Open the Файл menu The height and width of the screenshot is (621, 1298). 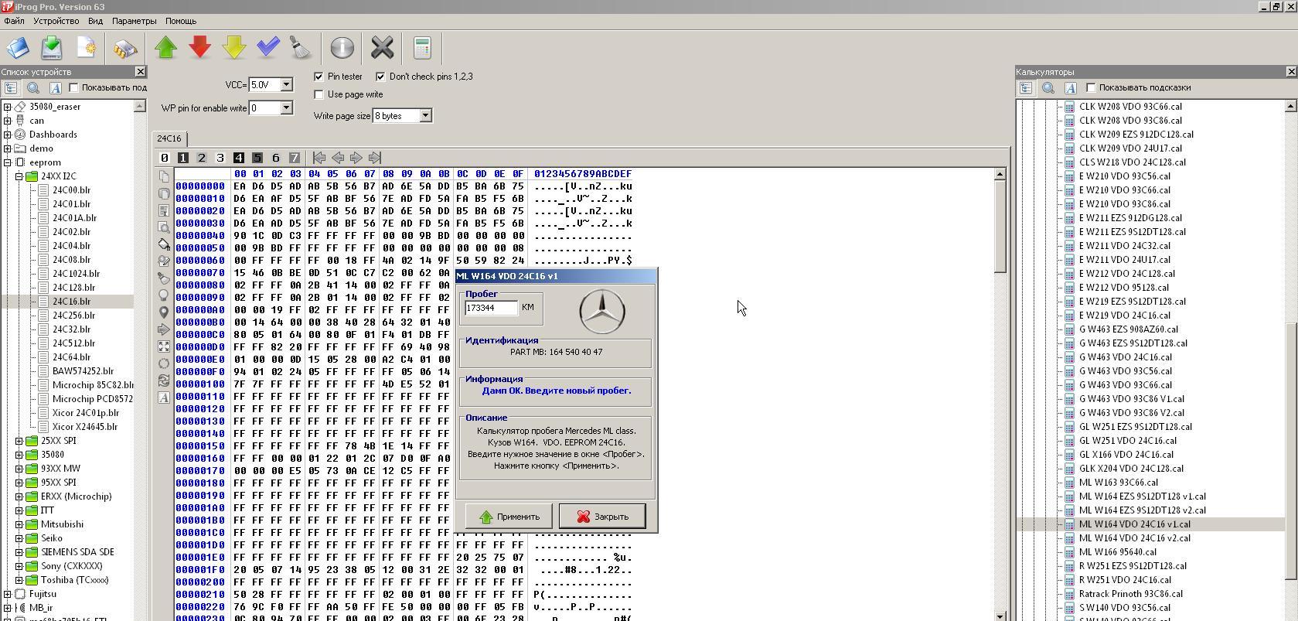[x=14, y=21]
